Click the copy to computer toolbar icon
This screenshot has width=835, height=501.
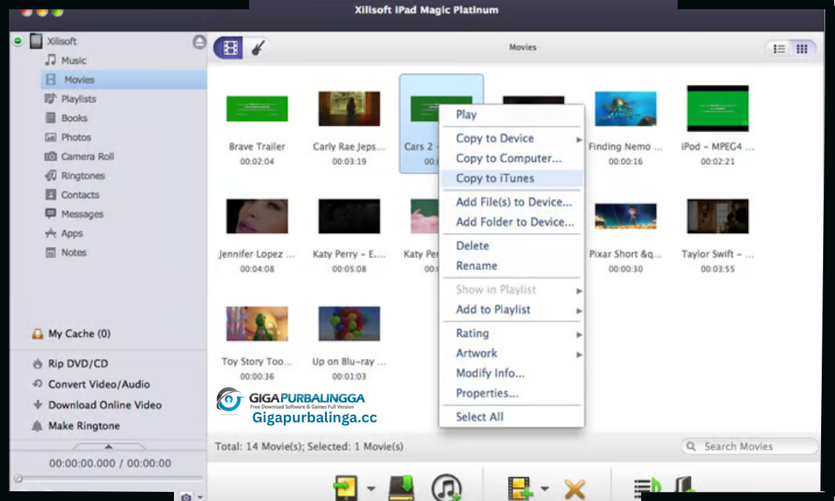click(401, 488)
